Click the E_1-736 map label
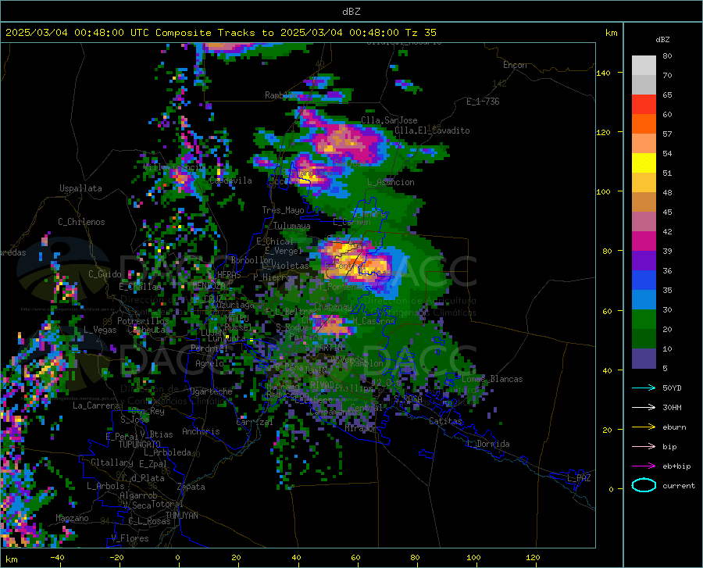703x568 pixels. tap(483, 102)
